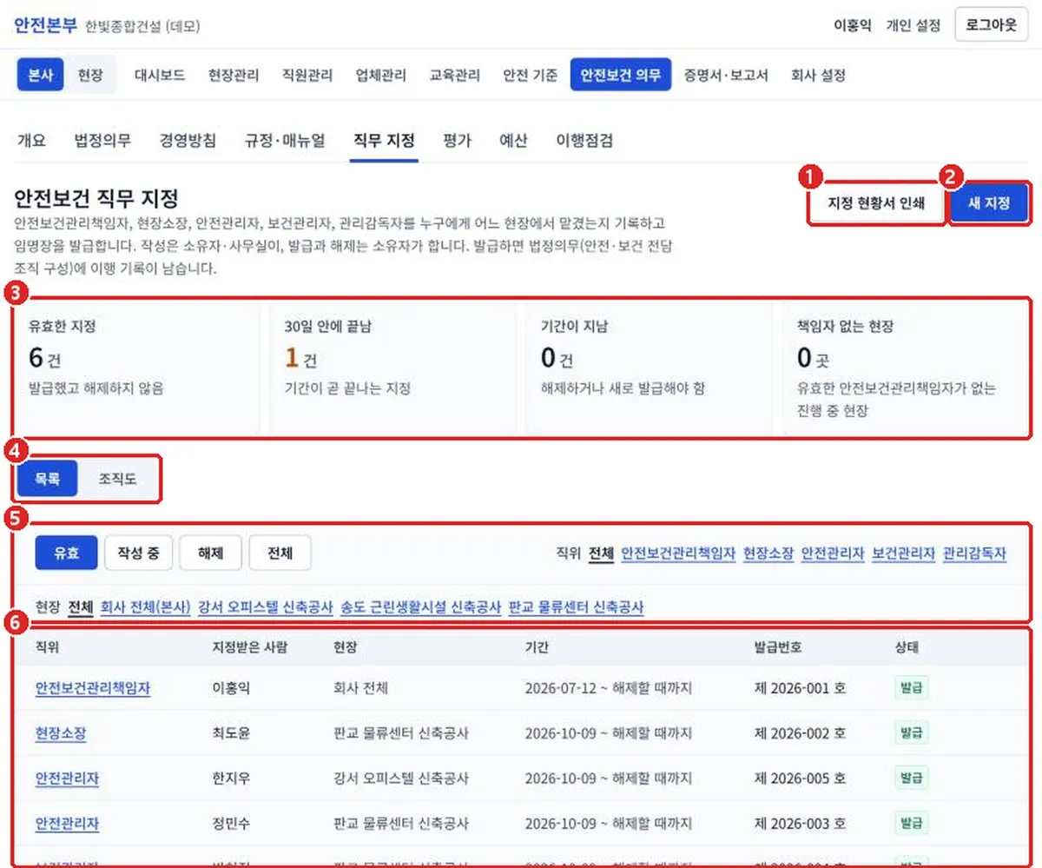Image resolution: width=1042 pixels, height=868 pixels.
Task: Switch to 조직도 view
Action: 118,479
